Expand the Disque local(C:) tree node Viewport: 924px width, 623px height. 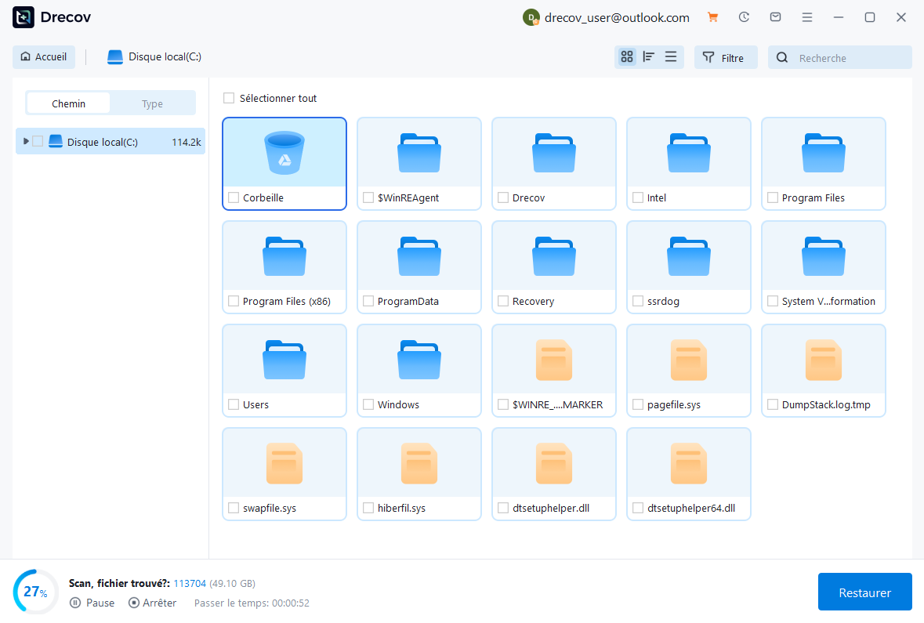[25, 142]
